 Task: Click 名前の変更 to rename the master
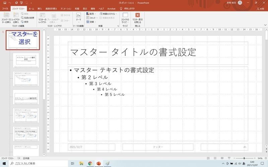(27, 18)
